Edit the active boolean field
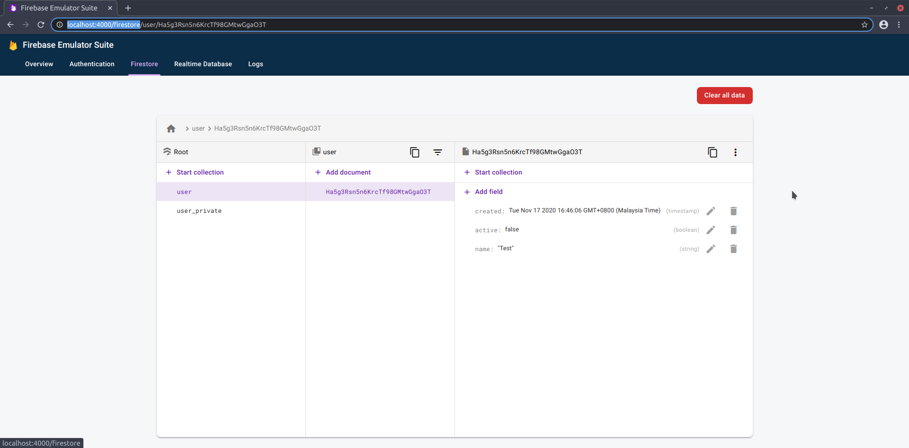 coord(711,230)
